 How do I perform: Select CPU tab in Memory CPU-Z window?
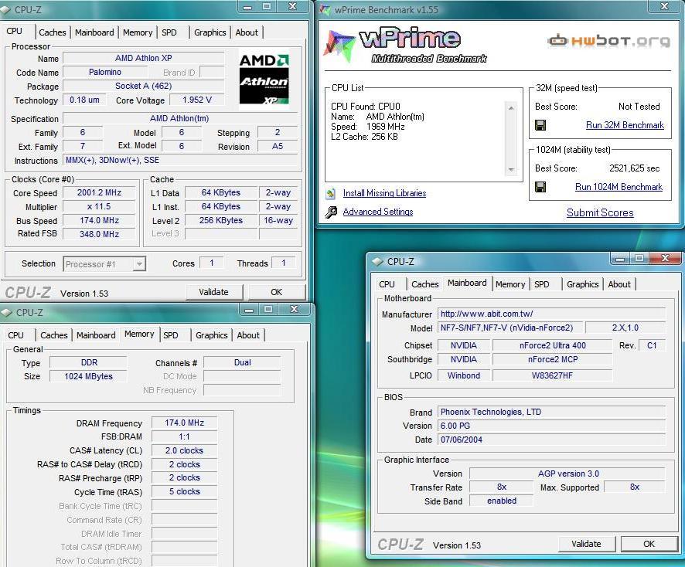coord(15,335)
